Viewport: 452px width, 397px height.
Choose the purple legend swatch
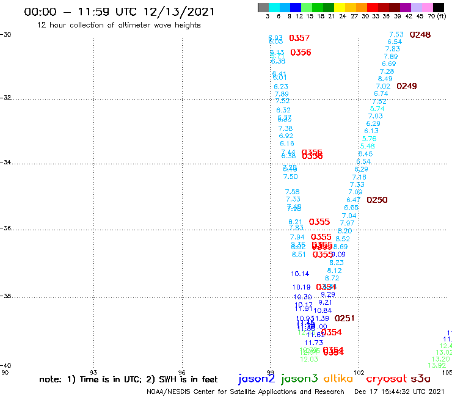406,7
